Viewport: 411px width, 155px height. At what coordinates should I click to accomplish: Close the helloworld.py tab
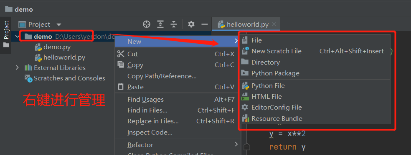274,24
